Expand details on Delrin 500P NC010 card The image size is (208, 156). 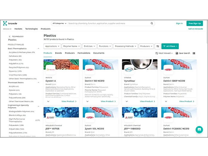[x=166, y=101]
